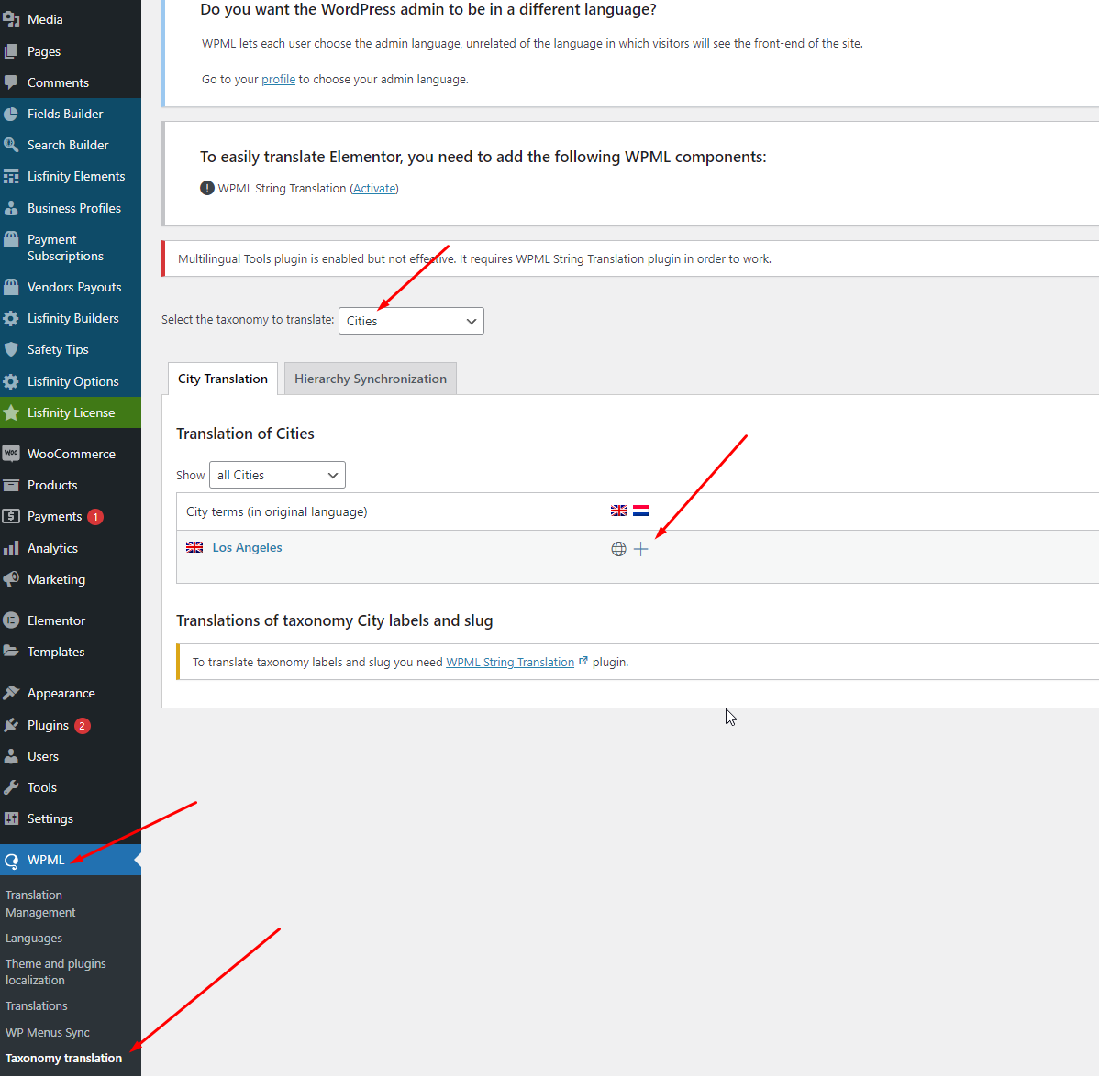Click the UK flag next to Los Angeles
The width and height of the screenshot is (1099, 1076).
[x=194, y=547]
